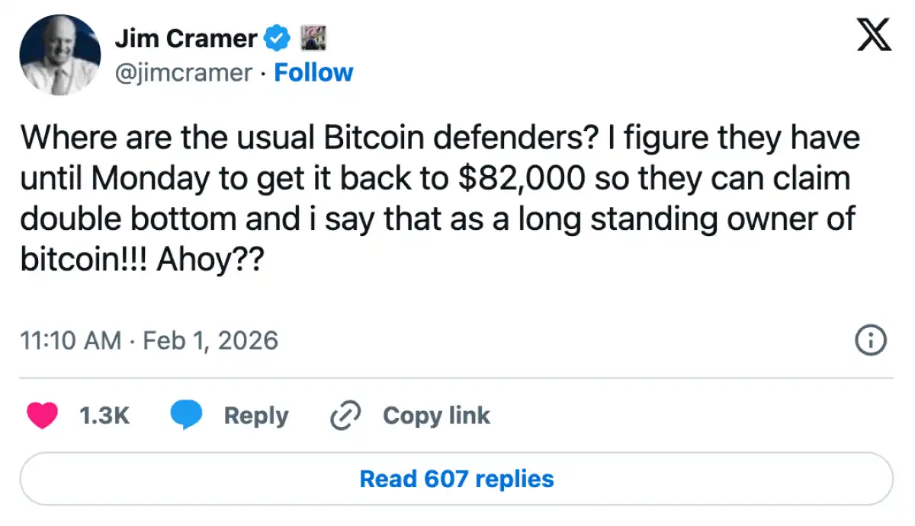Click the blue verified checkmark badge
This screenshot has height=526, width=915.
277,37
